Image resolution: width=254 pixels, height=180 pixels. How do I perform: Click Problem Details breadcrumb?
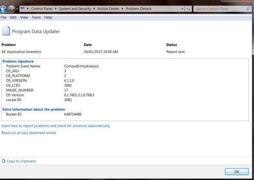pos(138,9)
